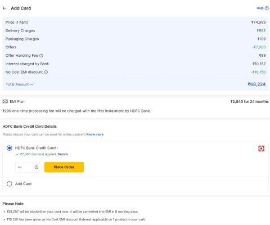Screen dimensions: 270x225
Task: Select the HDFC Bank Credit Card radio
Action: coord(10,148)
